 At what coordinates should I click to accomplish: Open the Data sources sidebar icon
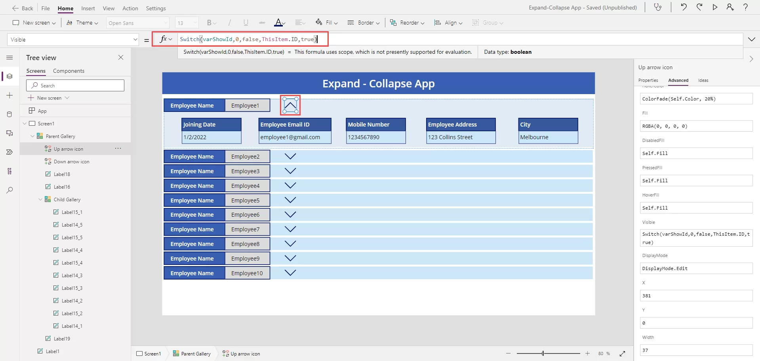click(10, 114)
